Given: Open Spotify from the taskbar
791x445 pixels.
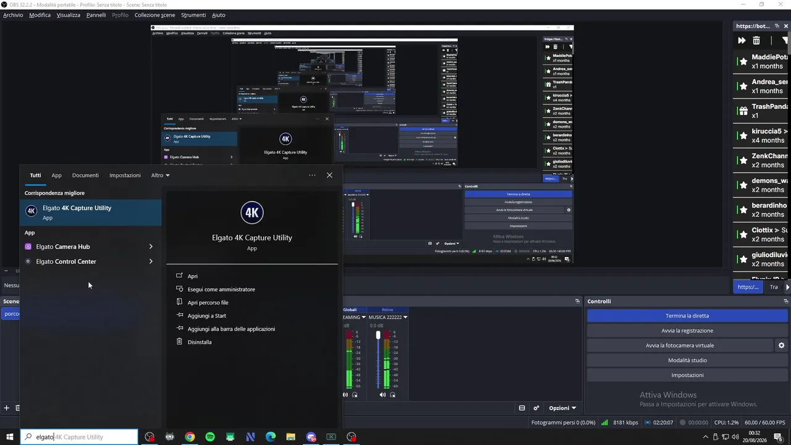Looking at the screenshot, I should [x=210, y=437].
